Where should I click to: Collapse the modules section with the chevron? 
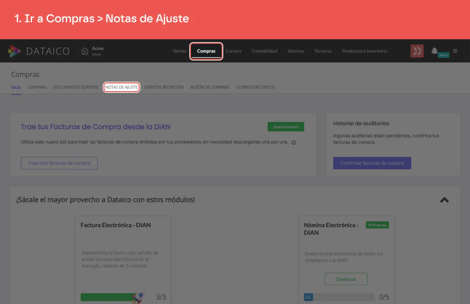(x=444, y=200)
